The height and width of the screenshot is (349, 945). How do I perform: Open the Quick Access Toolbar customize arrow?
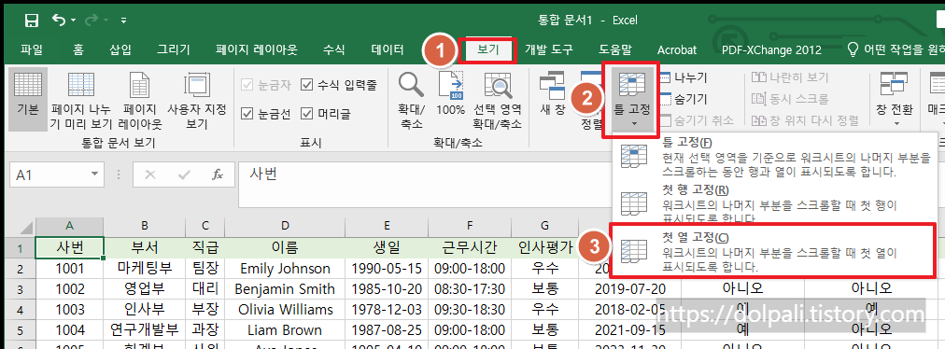pos(123,21)
